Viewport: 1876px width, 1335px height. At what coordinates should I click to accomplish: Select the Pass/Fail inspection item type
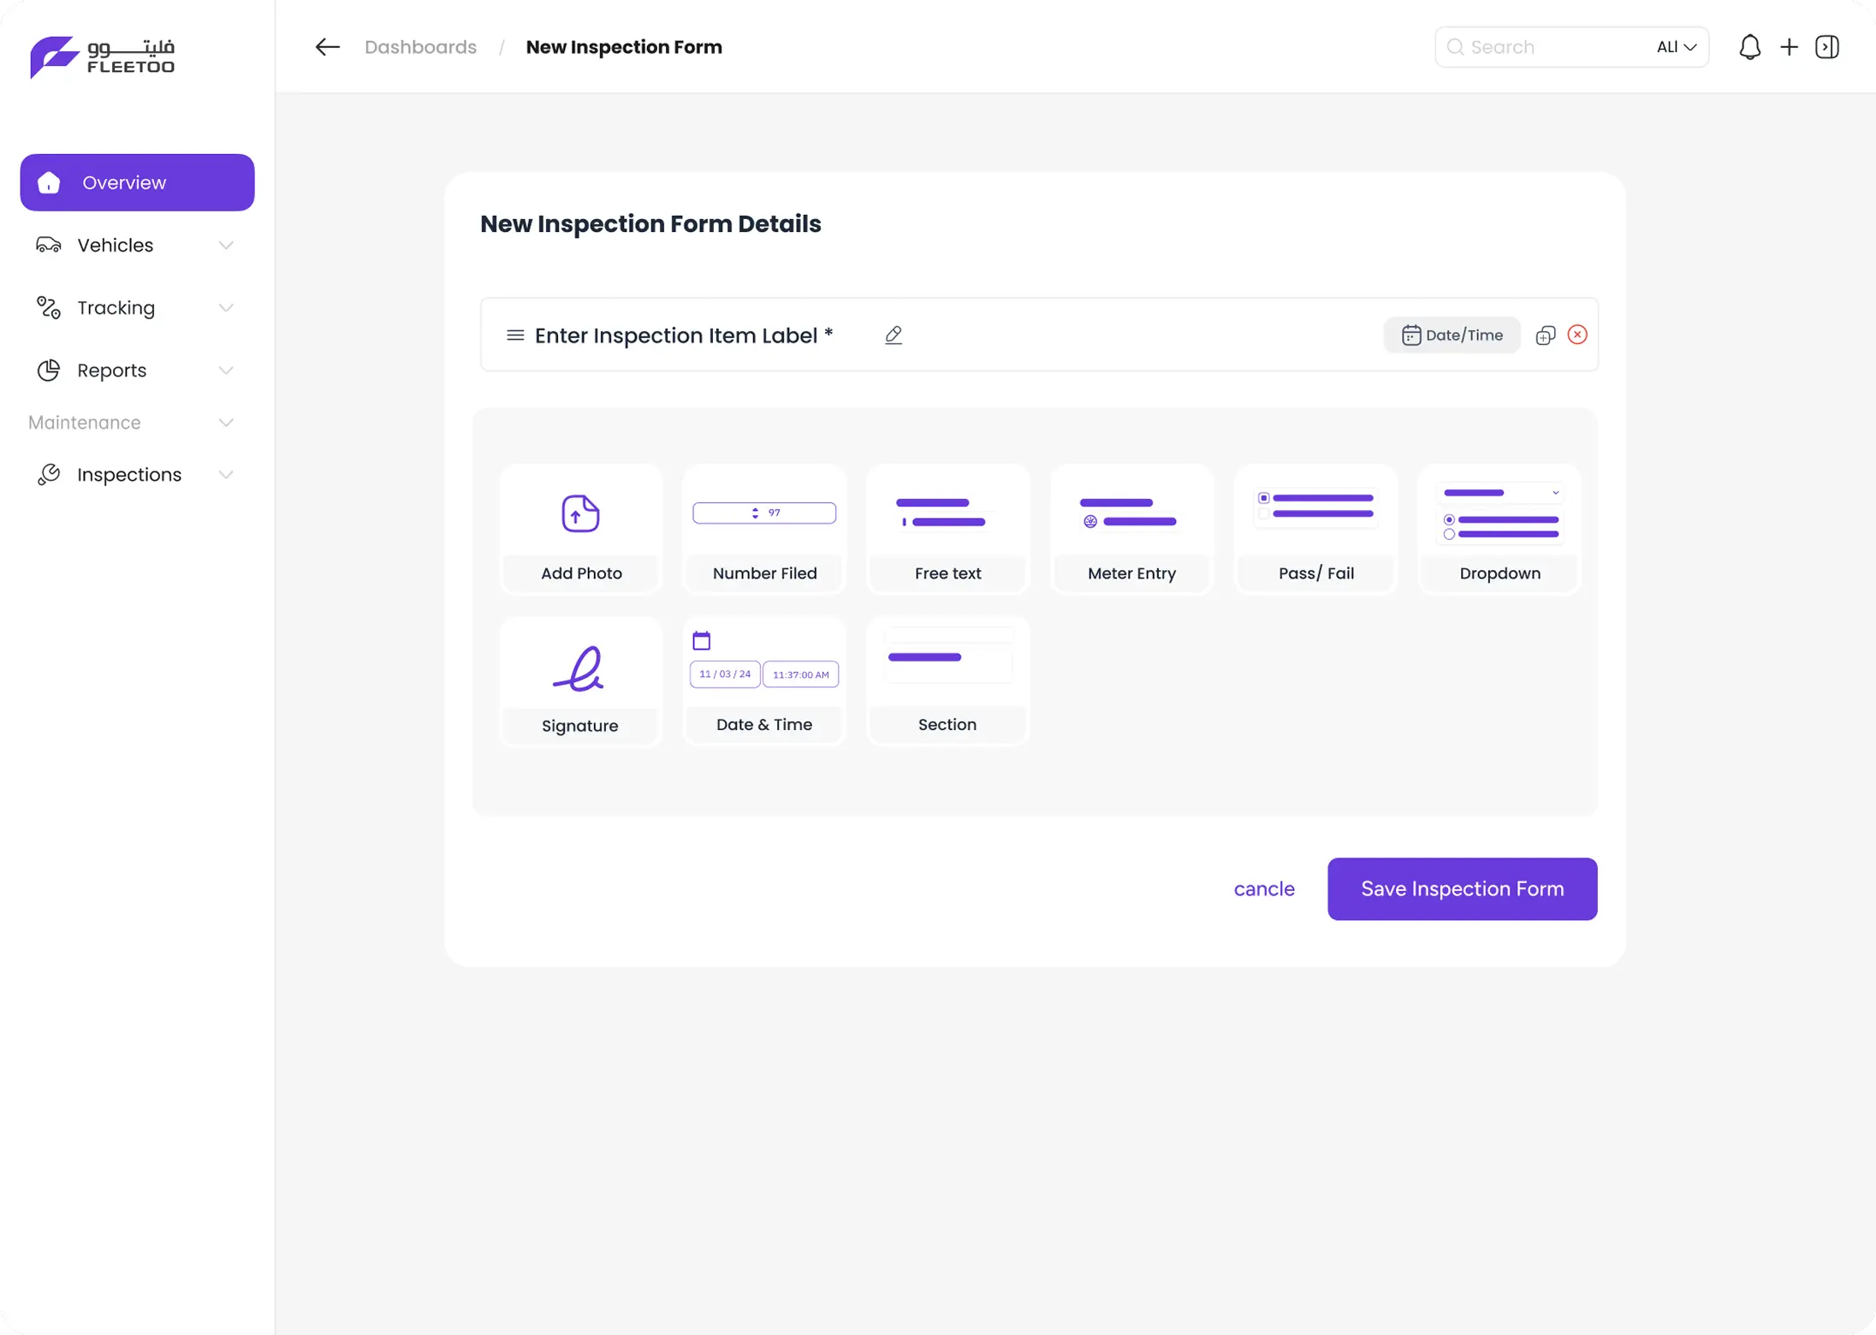point(1315,530)
